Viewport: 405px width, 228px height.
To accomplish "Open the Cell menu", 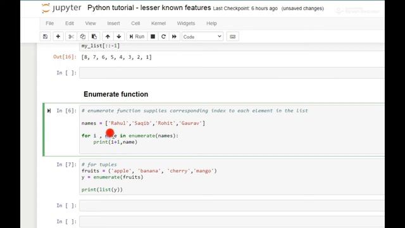I will [x=135, y=23].
